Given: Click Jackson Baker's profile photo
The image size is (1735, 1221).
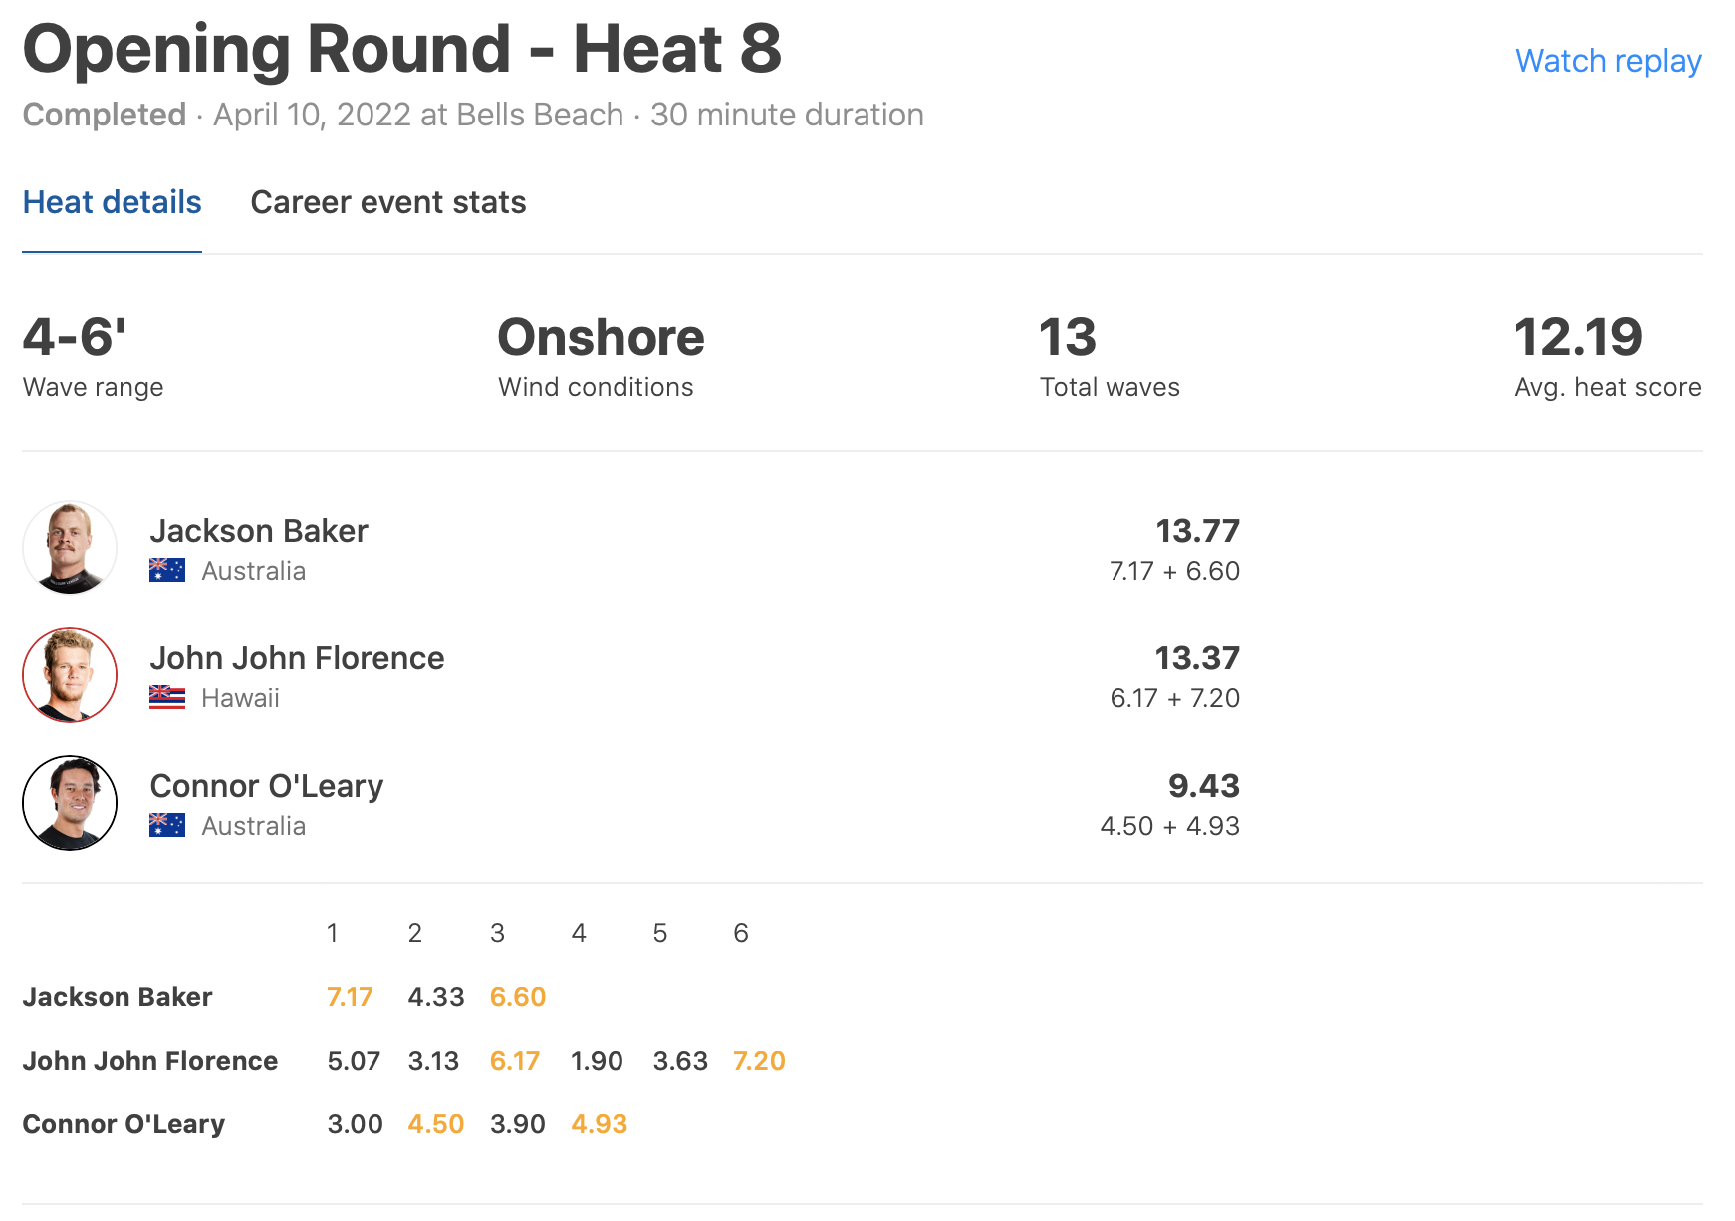Looking at the screenshot, I should [x=70, y=548].
